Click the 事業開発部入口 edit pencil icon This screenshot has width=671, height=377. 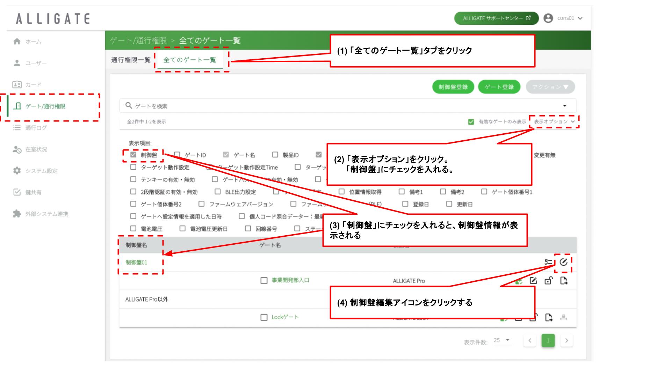[x=533, y=281]
